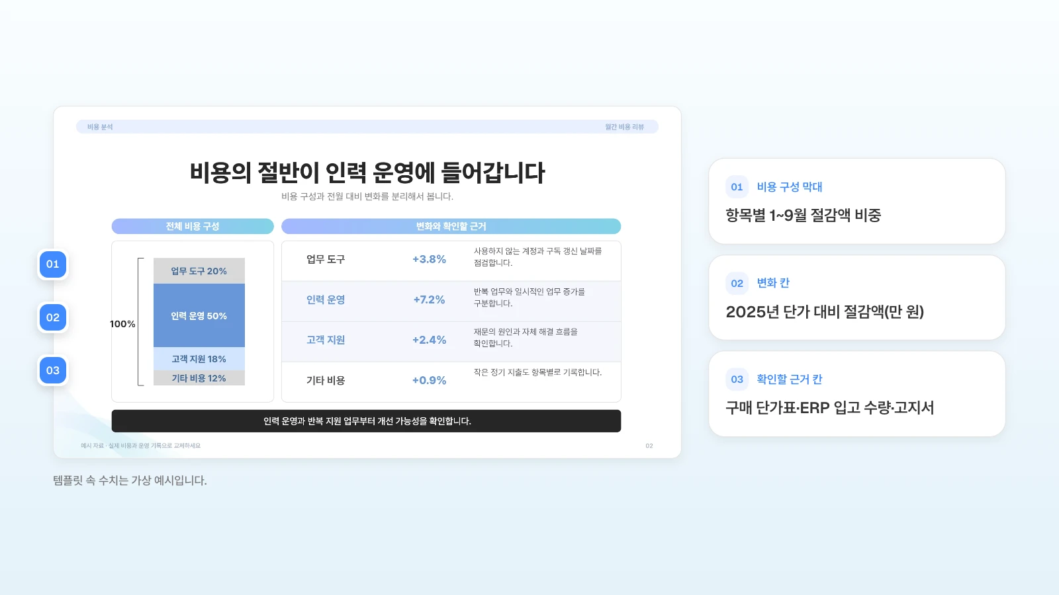Image resolution: width=1059 pixels, height=595 pixels.
Task: Click the 100% label beside the stacked bar
Action: (122, 324)
